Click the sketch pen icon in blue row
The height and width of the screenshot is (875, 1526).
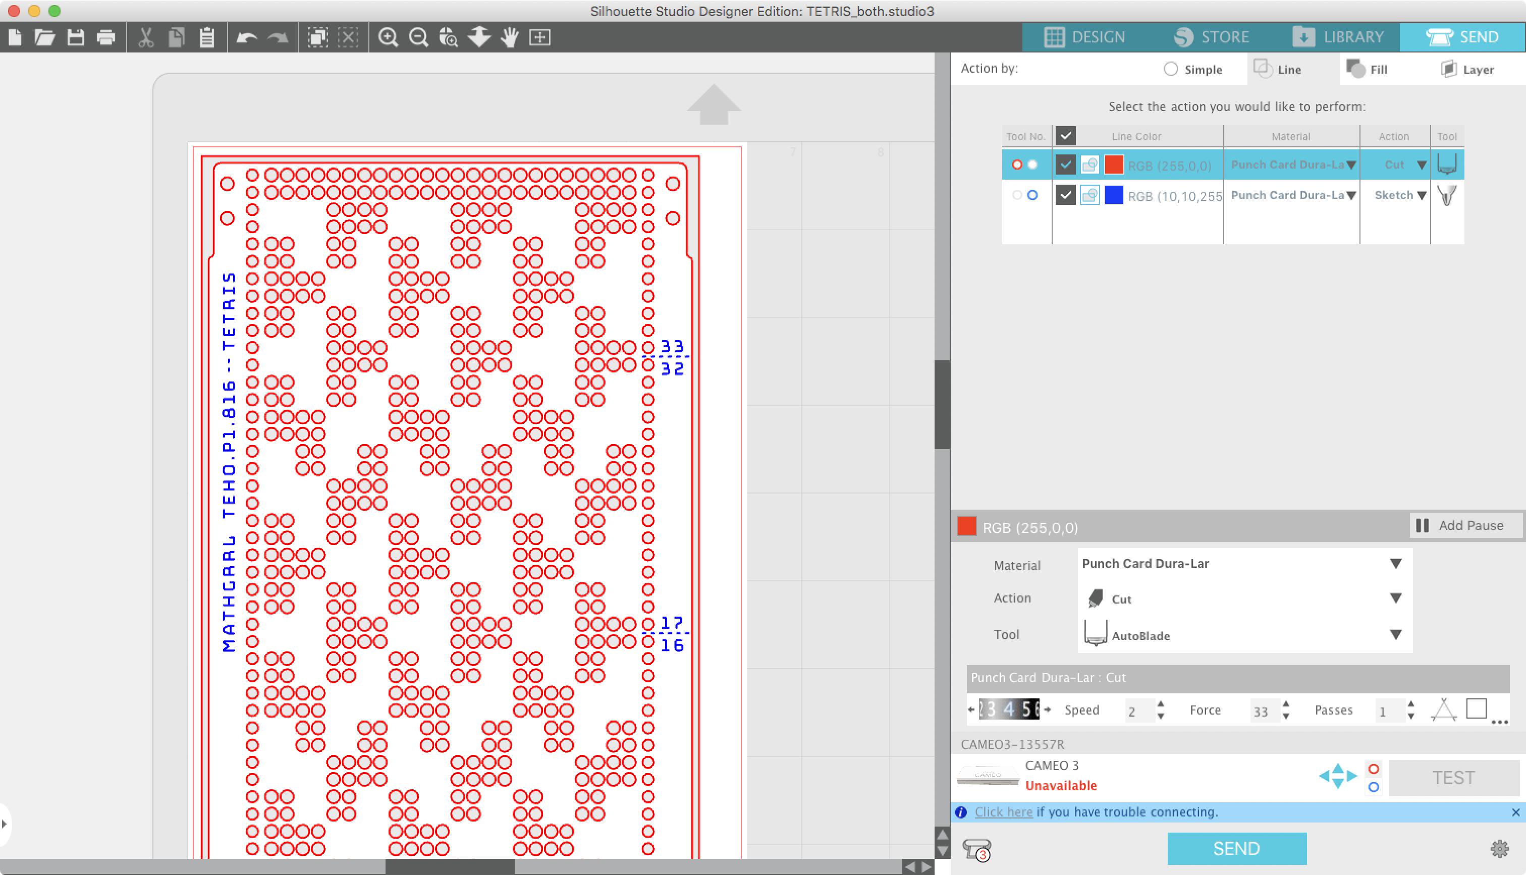point(1447,195)
